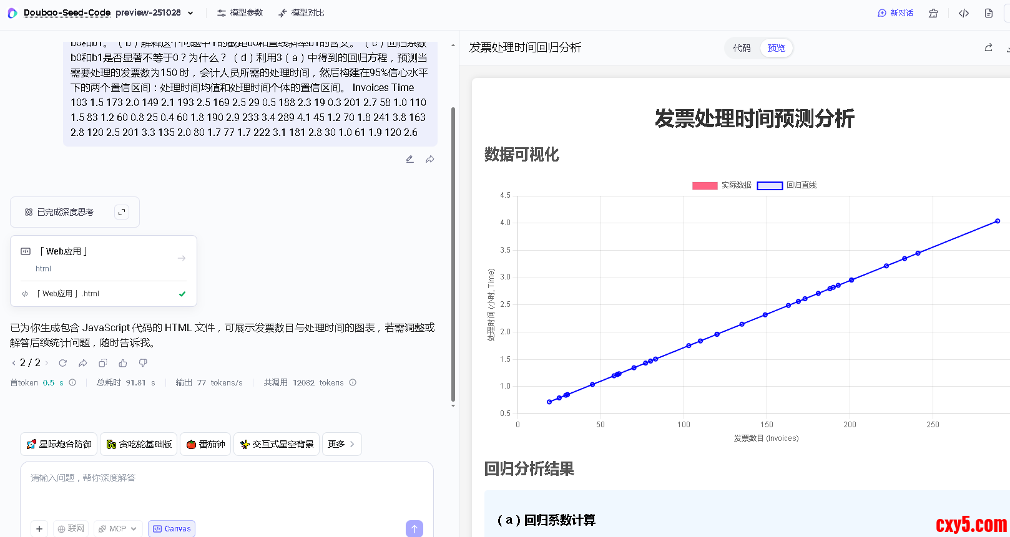
Task: Switch to the 代码 tab
Action: tap(742, 48)
